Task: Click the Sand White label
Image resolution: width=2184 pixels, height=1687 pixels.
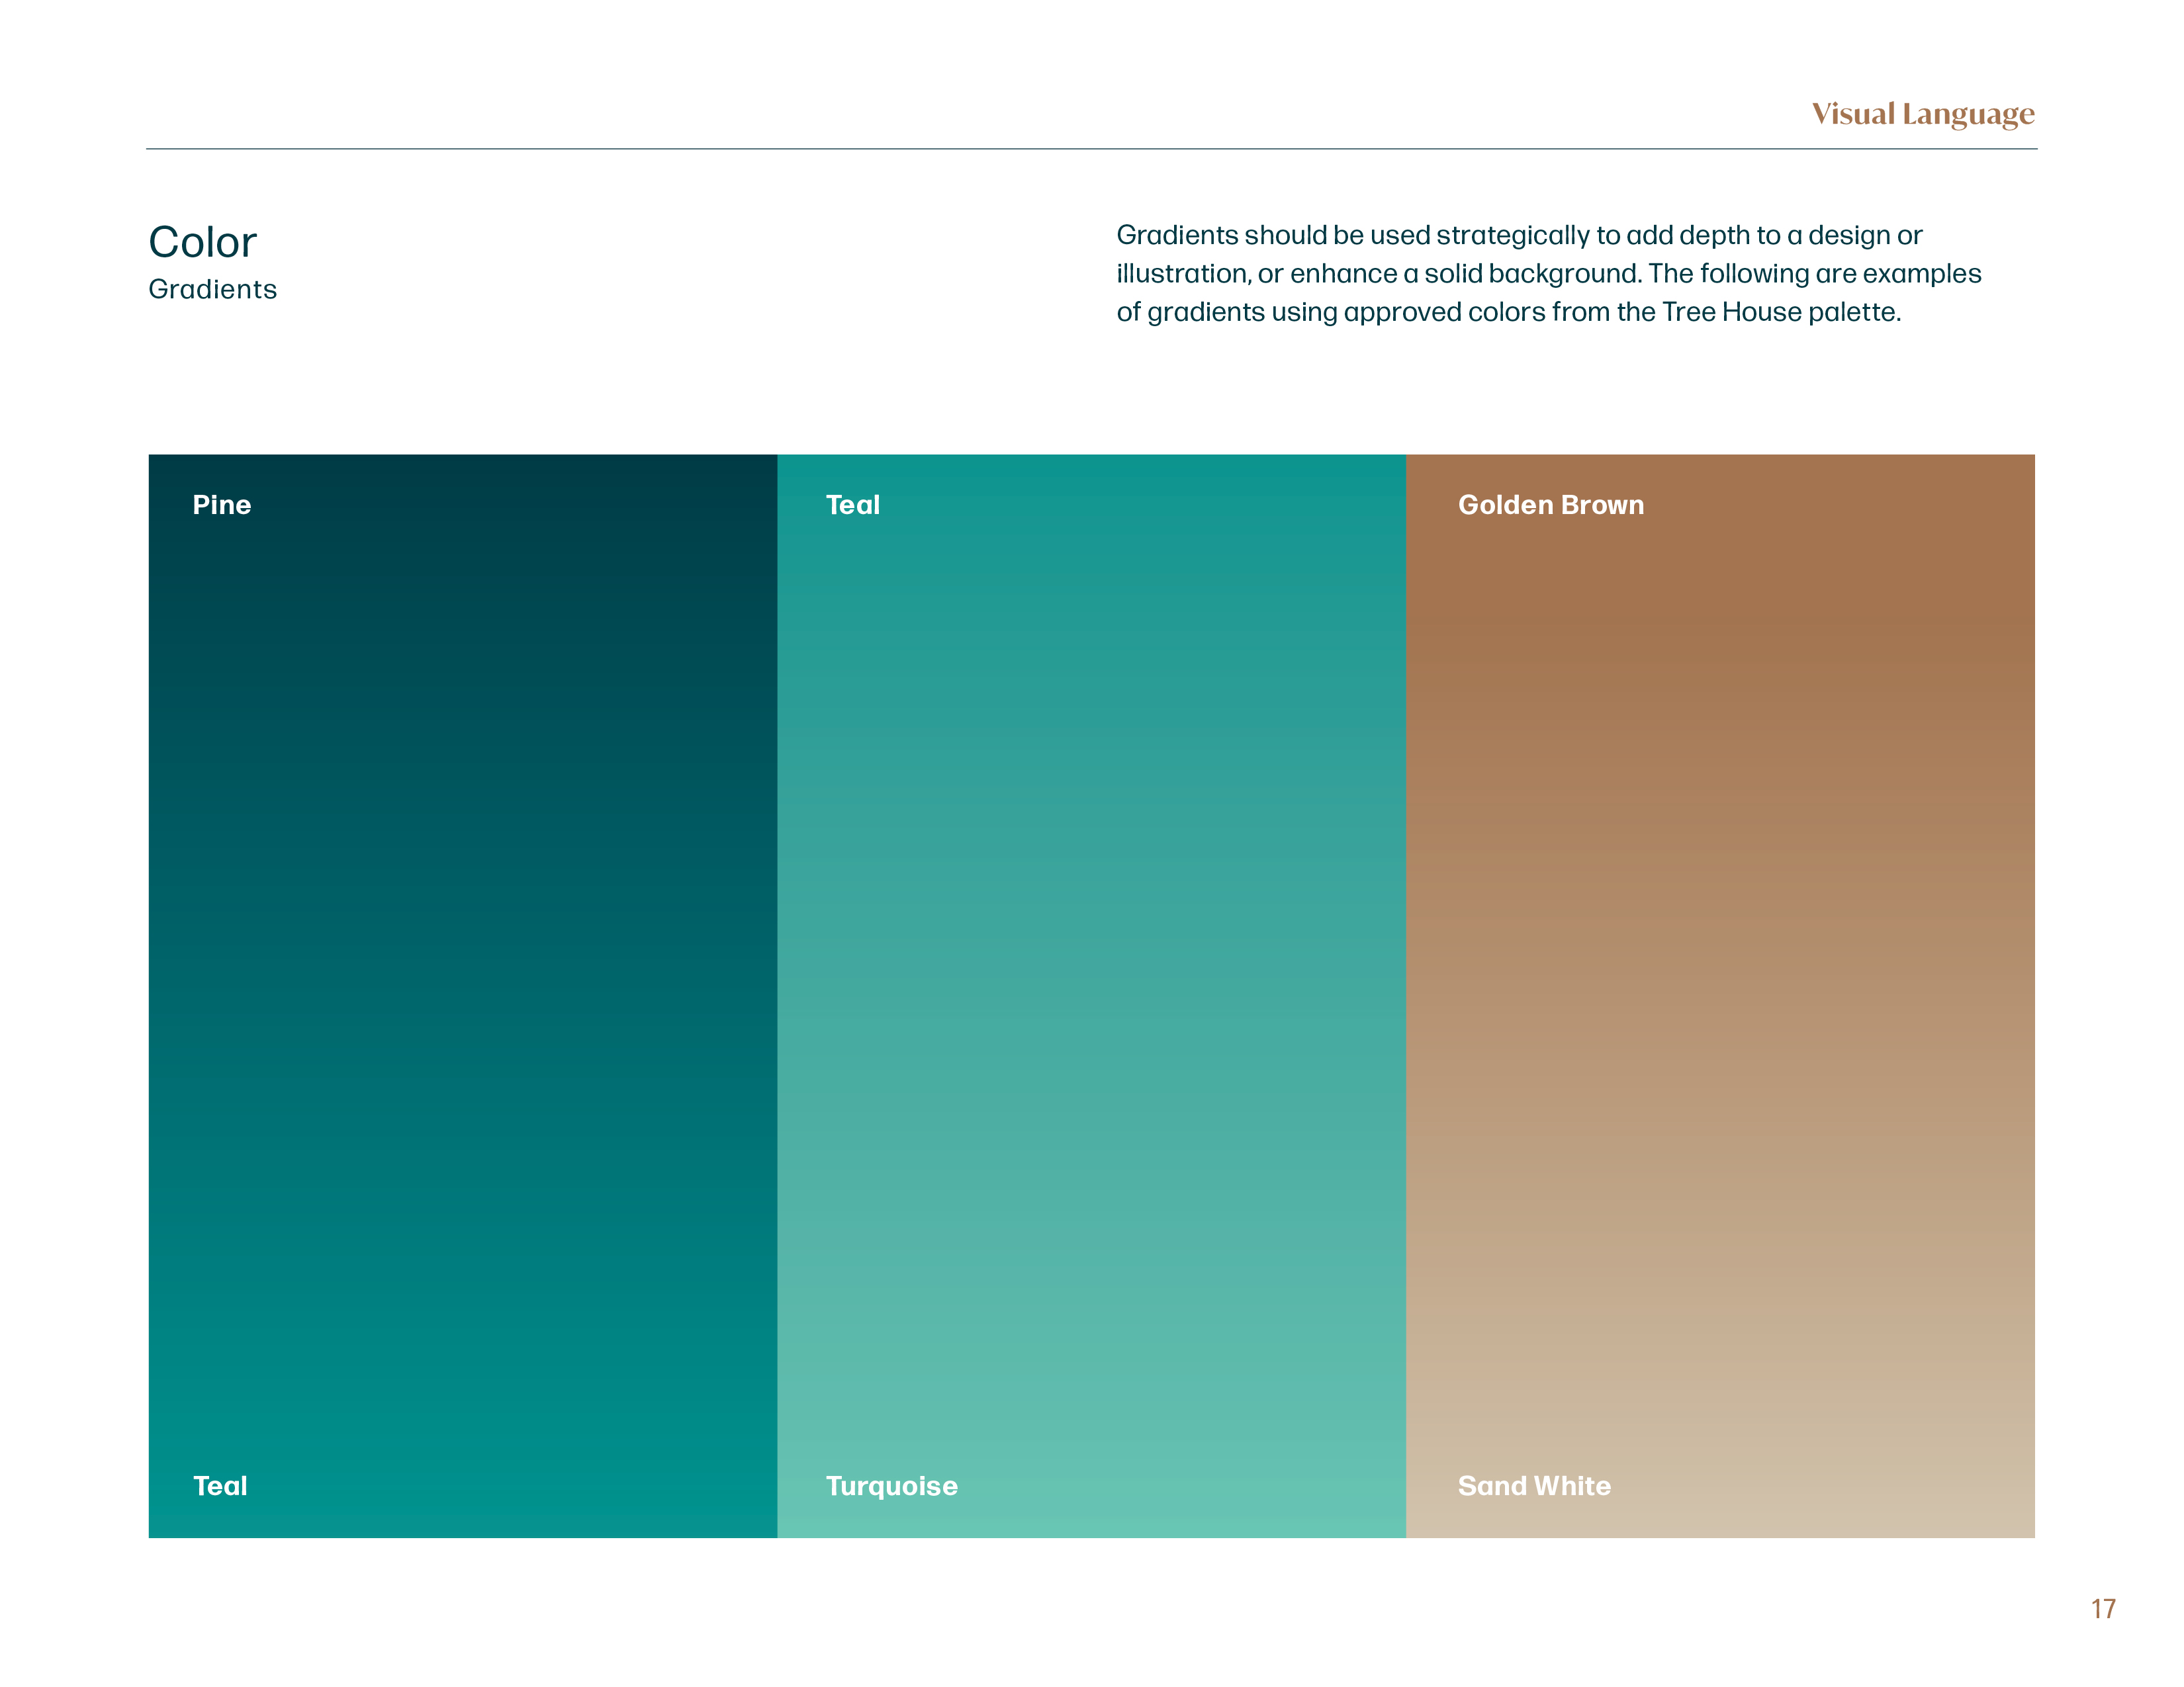Action: click(1534, 1485)
